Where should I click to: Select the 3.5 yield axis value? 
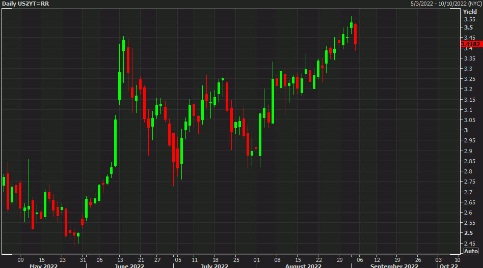[468, 27]
